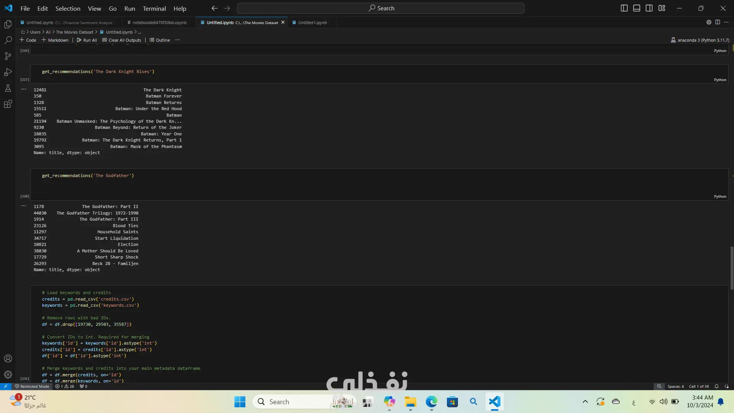The image size is (734, 413).
Task: Open the Source Control view
Action: tap(8, 56)
